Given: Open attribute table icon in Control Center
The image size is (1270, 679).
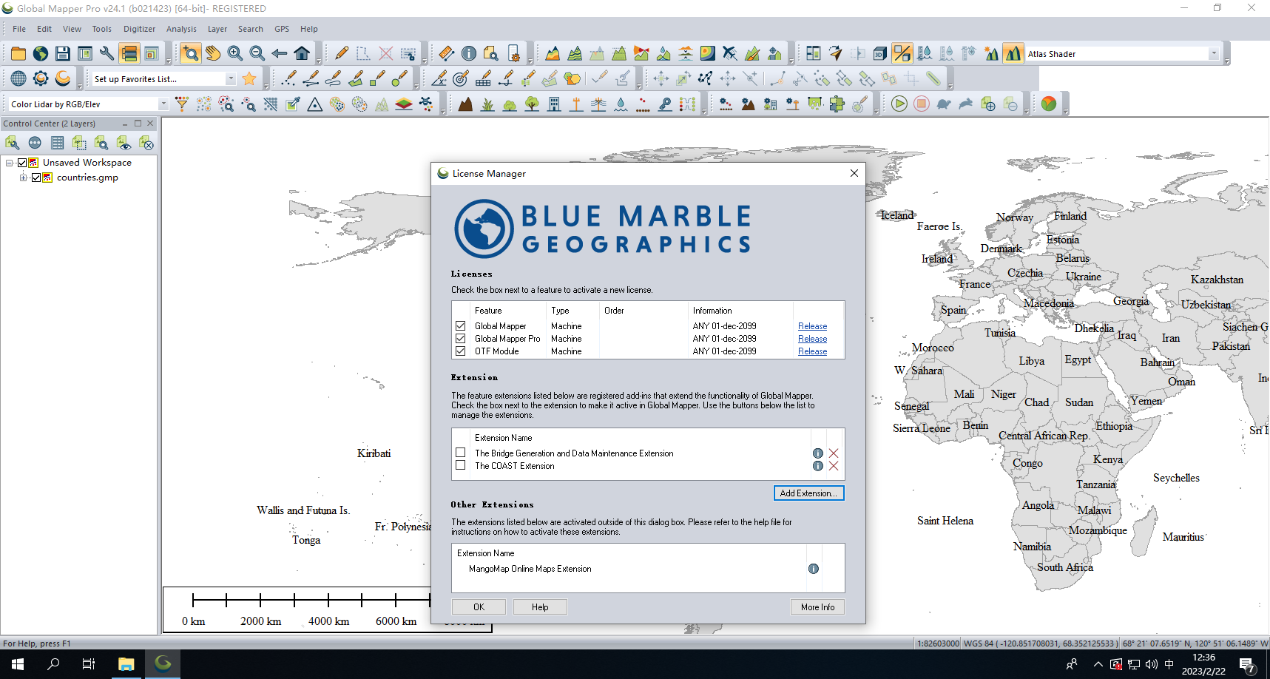Looking at the screenshot, I should (x=57, y=143).
